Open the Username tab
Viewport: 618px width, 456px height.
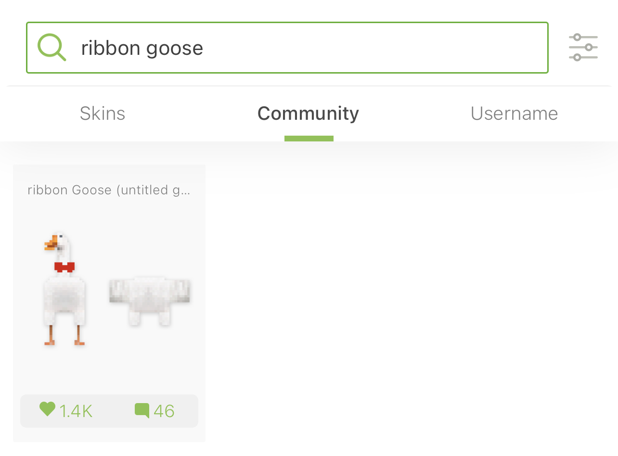515,114
